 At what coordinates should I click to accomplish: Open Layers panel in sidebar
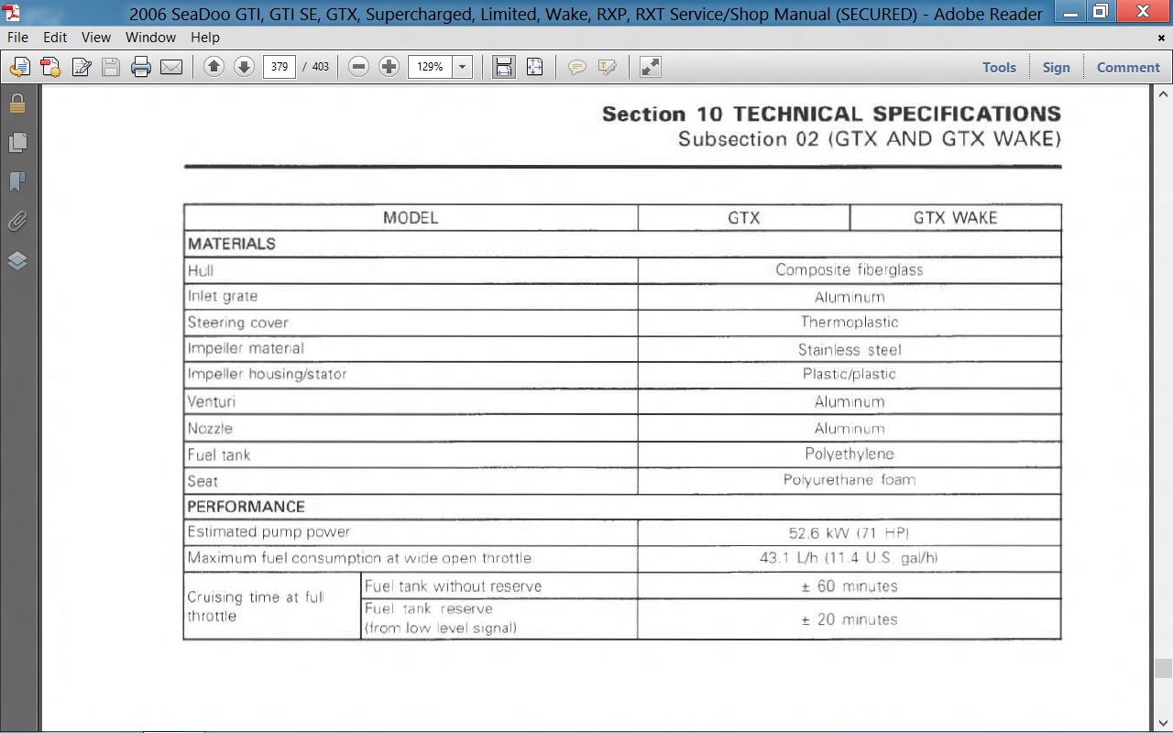pos(17,261)
